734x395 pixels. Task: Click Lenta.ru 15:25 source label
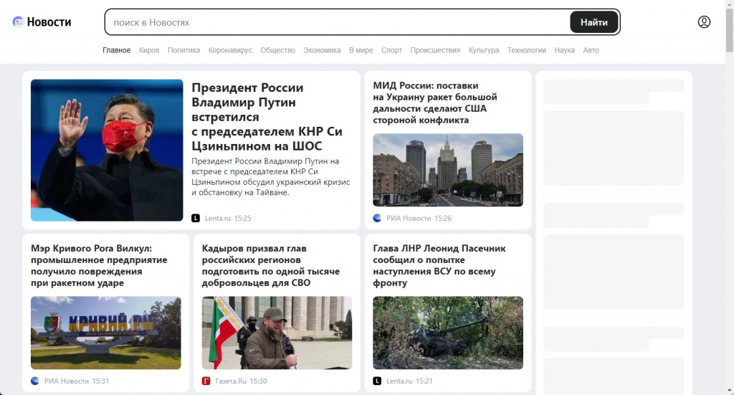(228, 218)
